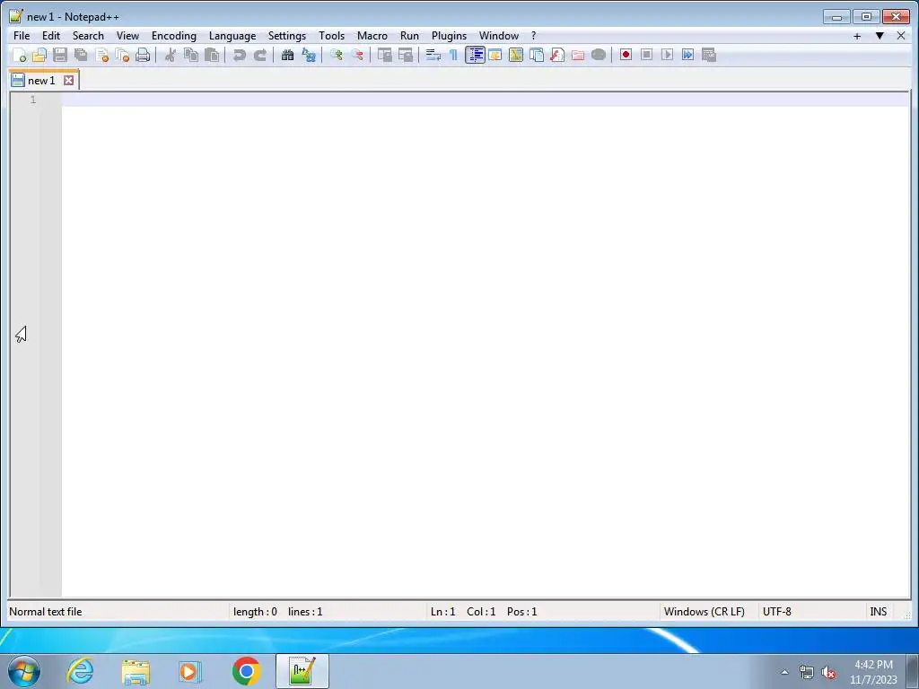Image resolution: width=919 pixels, height=689 pixels.
Task: Print the document using printer icon
Action: (143, 55)
